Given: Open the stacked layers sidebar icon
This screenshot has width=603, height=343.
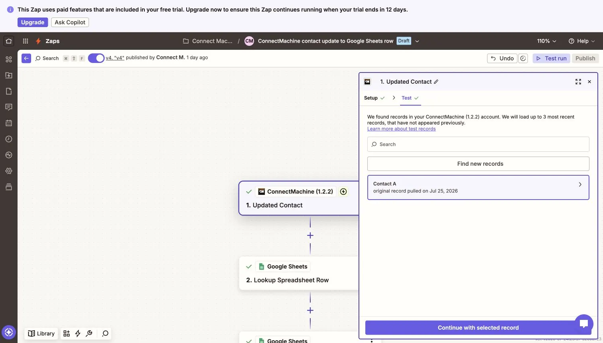Looking at the screenshot, I should coord(9,187).
